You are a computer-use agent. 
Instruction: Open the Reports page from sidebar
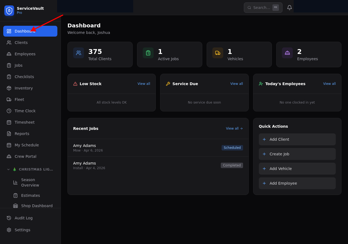click(x=22, y=134)
